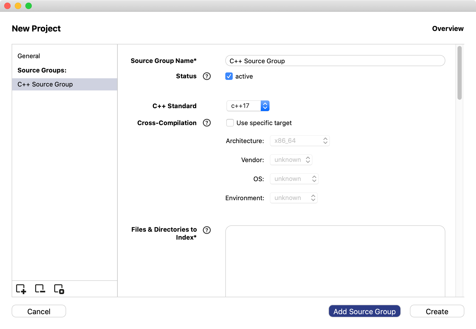The width and height of the screenshot is (476, 329).
Task: Open the OS dropdown
Action: pyautogui.click(x=294, y=179)
